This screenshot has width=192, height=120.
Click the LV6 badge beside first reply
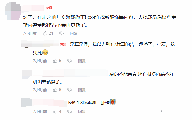[63, 44]
